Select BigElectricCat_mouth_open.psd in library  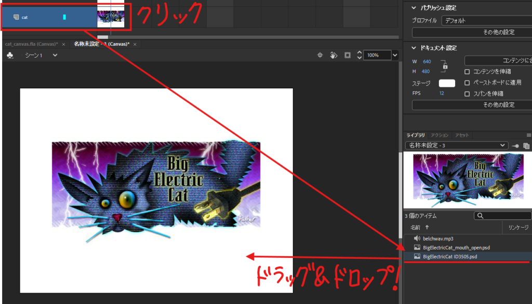point(456,247)
